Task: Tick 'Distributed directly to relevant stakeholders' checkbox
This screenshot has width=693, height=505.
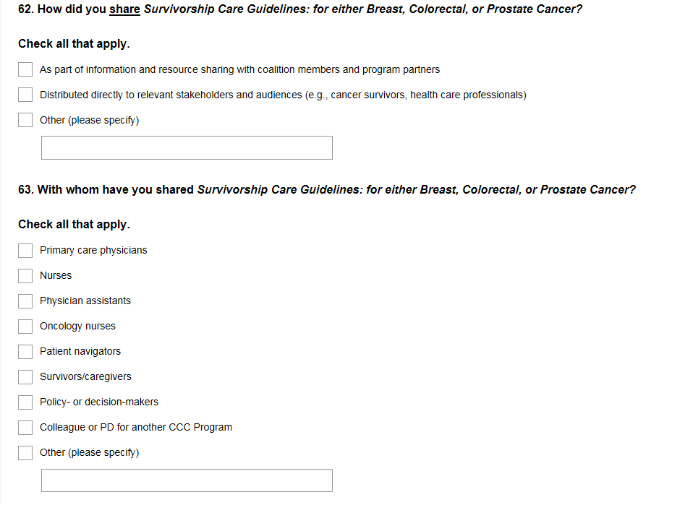Action: click(x=25, y=95)
